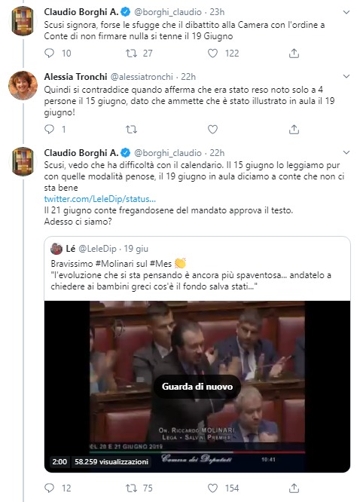Retweet the tweet with 27 retweets
Viewport: 360px width, 502px height.
(x=131, y=53)
